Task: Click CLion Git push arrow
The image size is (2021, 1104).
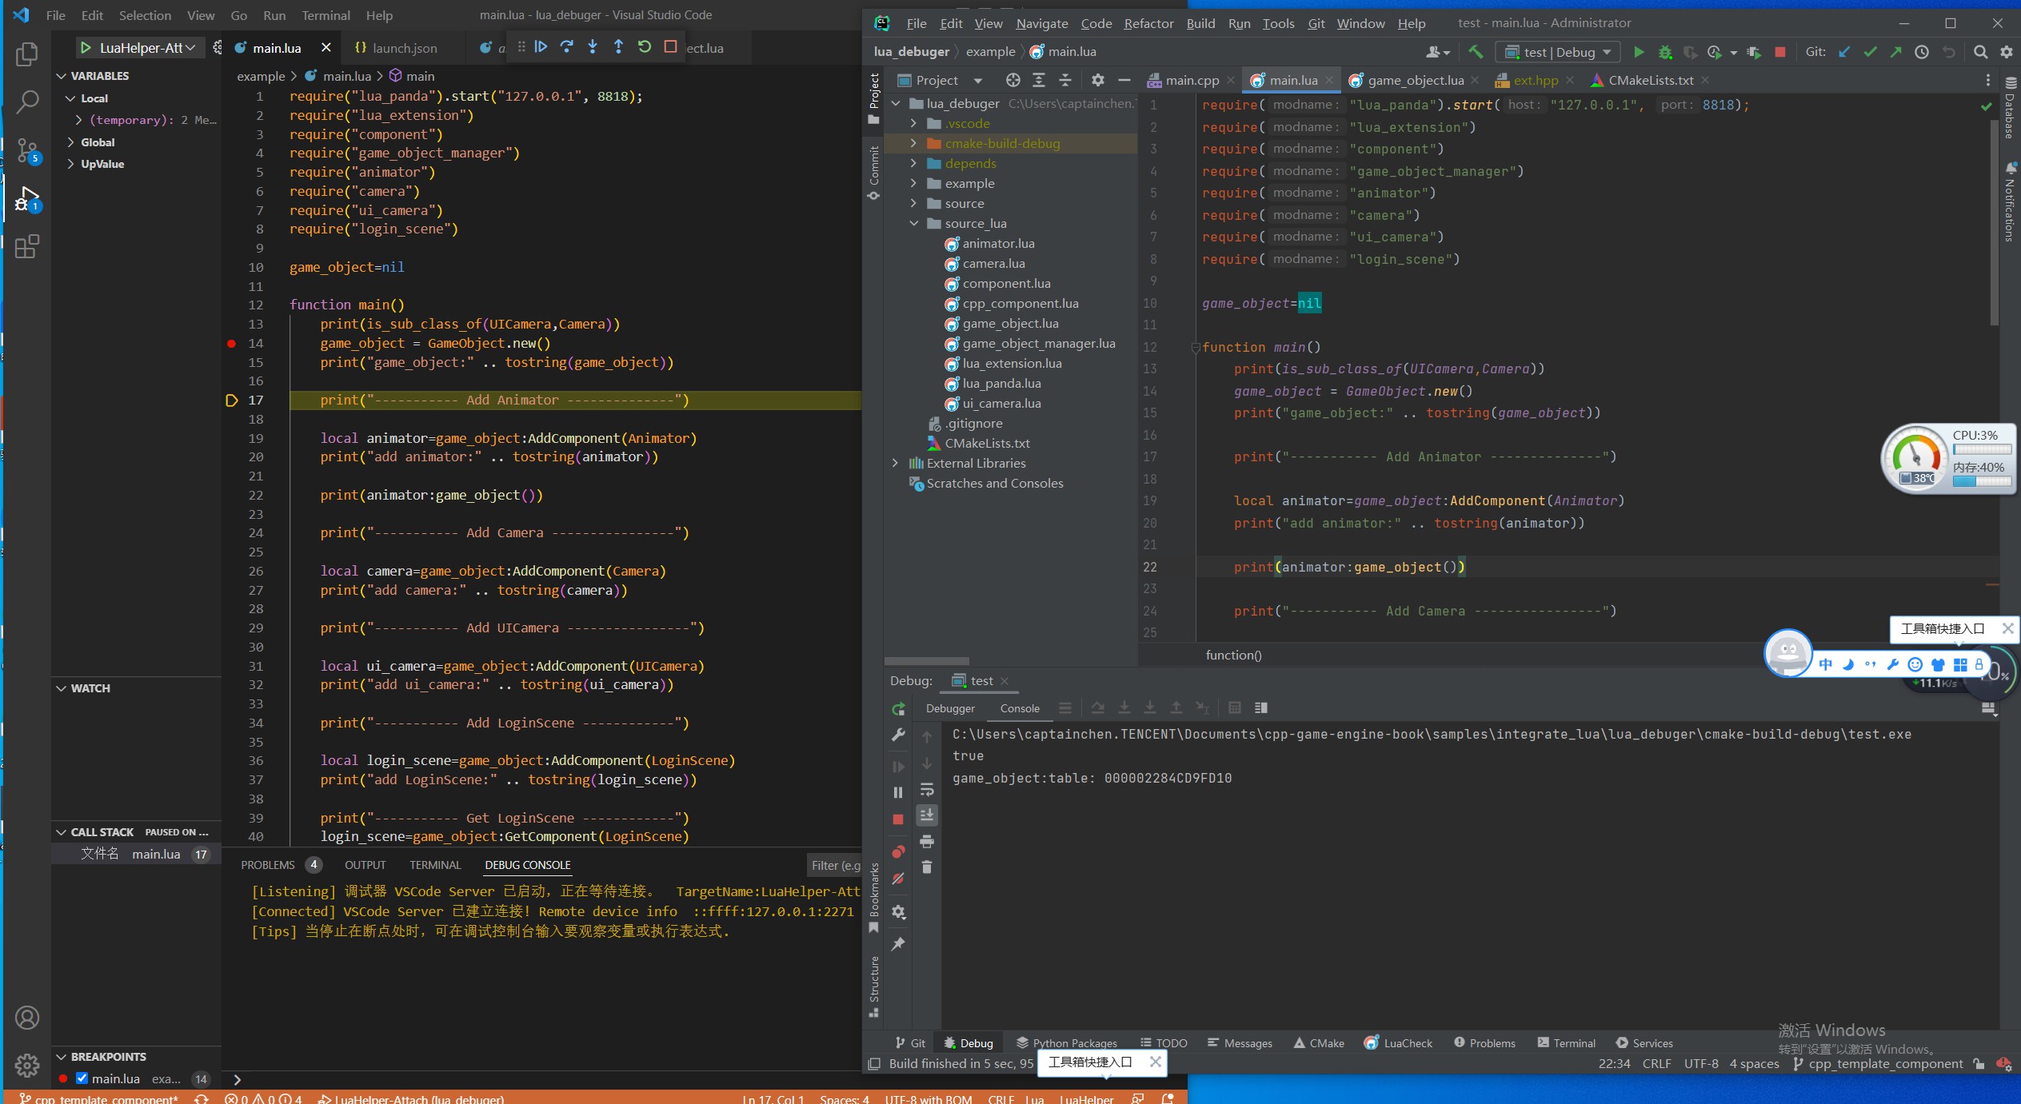Action: pos(1895,52)
